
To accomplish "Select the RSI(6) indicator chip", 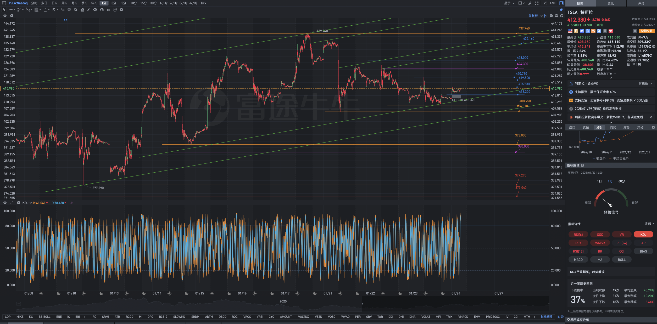I will point(578,235).
